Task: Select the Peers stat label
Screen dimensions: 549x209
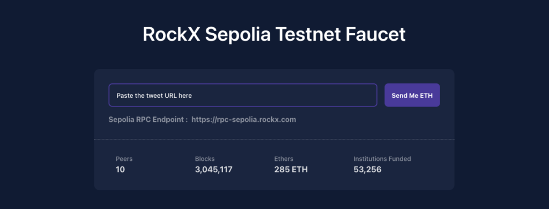Action: (124, 159)
